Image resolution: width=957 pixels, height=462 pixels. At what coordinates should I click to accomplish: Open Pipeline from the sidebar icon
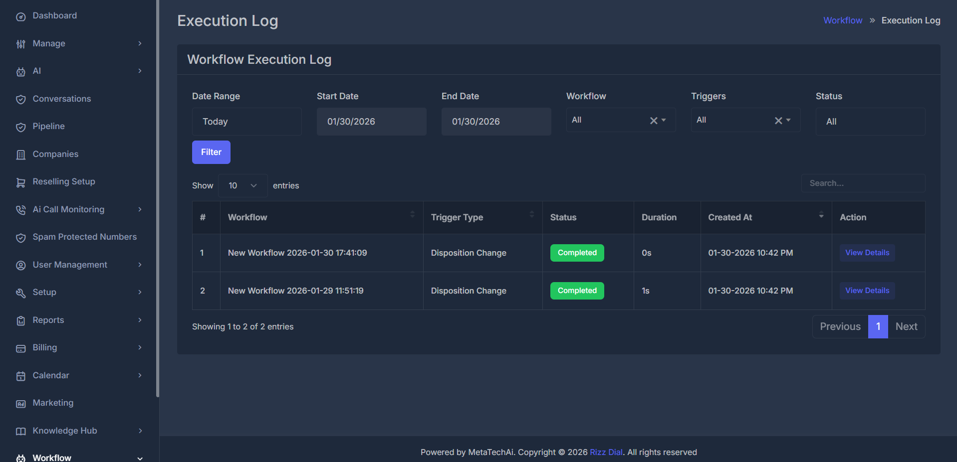click(21, 127)
